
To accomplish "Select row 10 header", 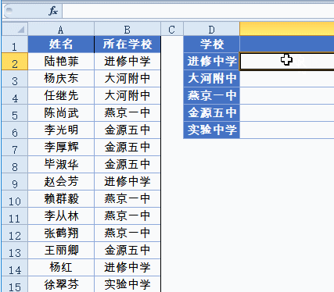I will pyautogui.click(x=15, y=199).
